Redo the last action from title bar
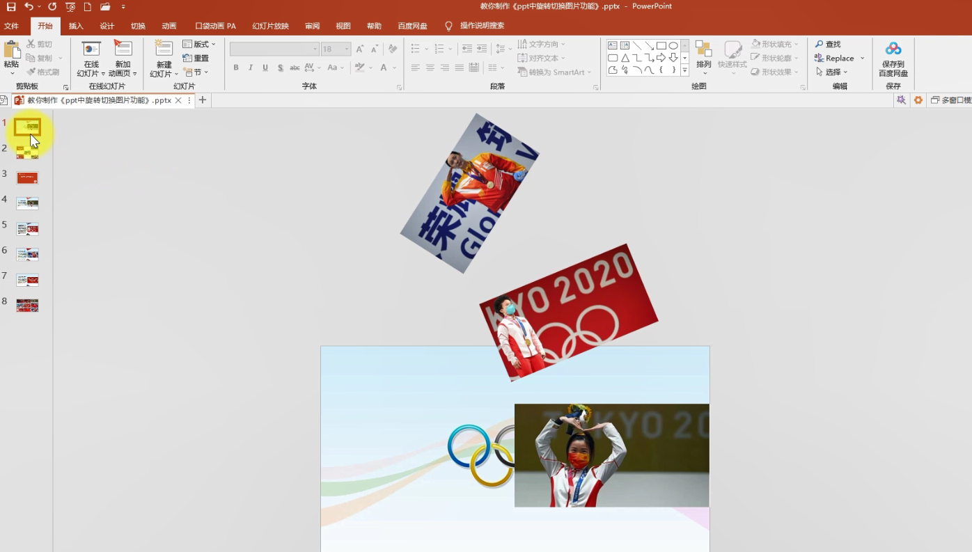The height and width of the screenshot is (552, 972). pyautogui.click(x=52, y=7)
